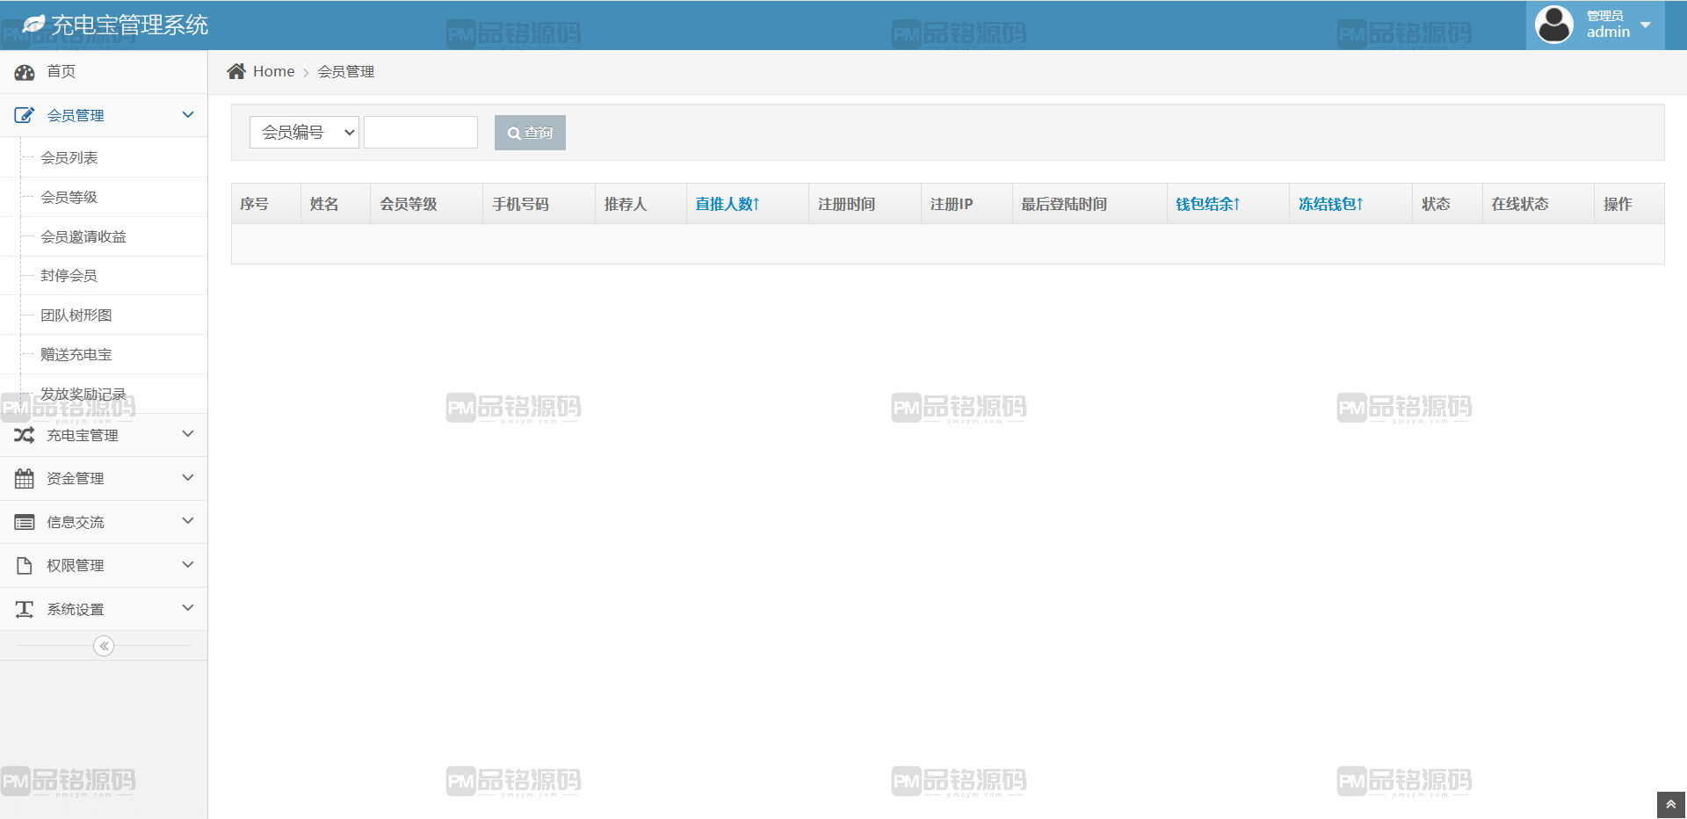
Task: Click the 充电宝管理系统 title
Action: click(x=130, y=25)
